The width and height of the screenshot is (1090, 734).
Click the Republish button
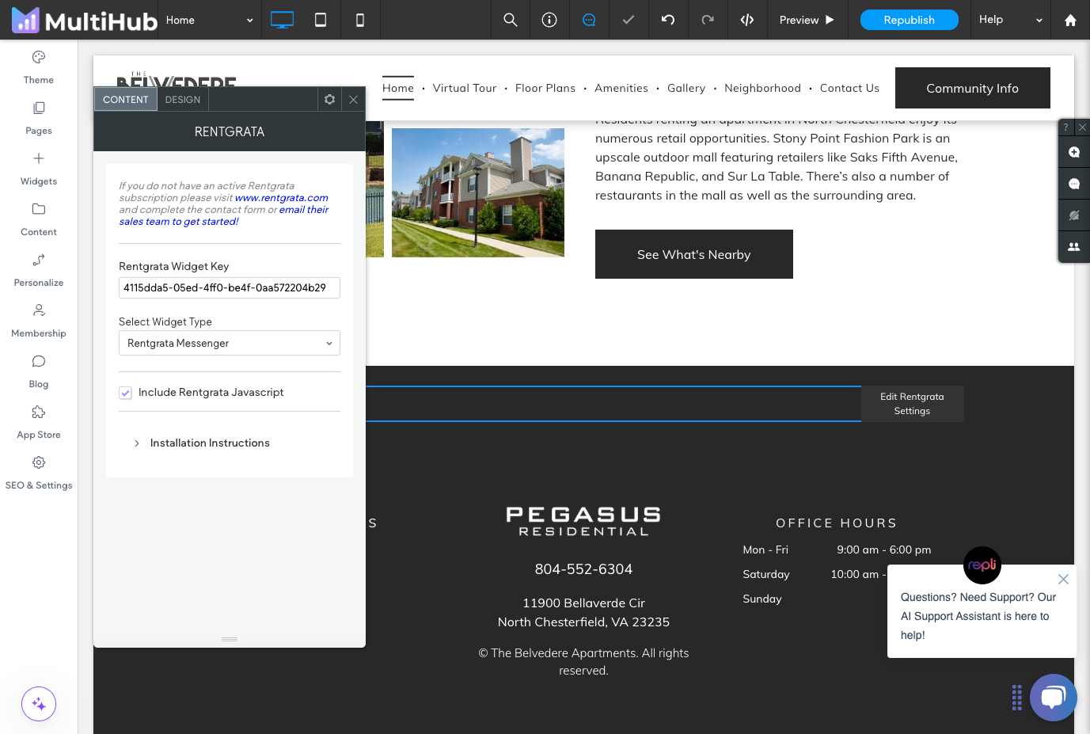pos(910,20)
